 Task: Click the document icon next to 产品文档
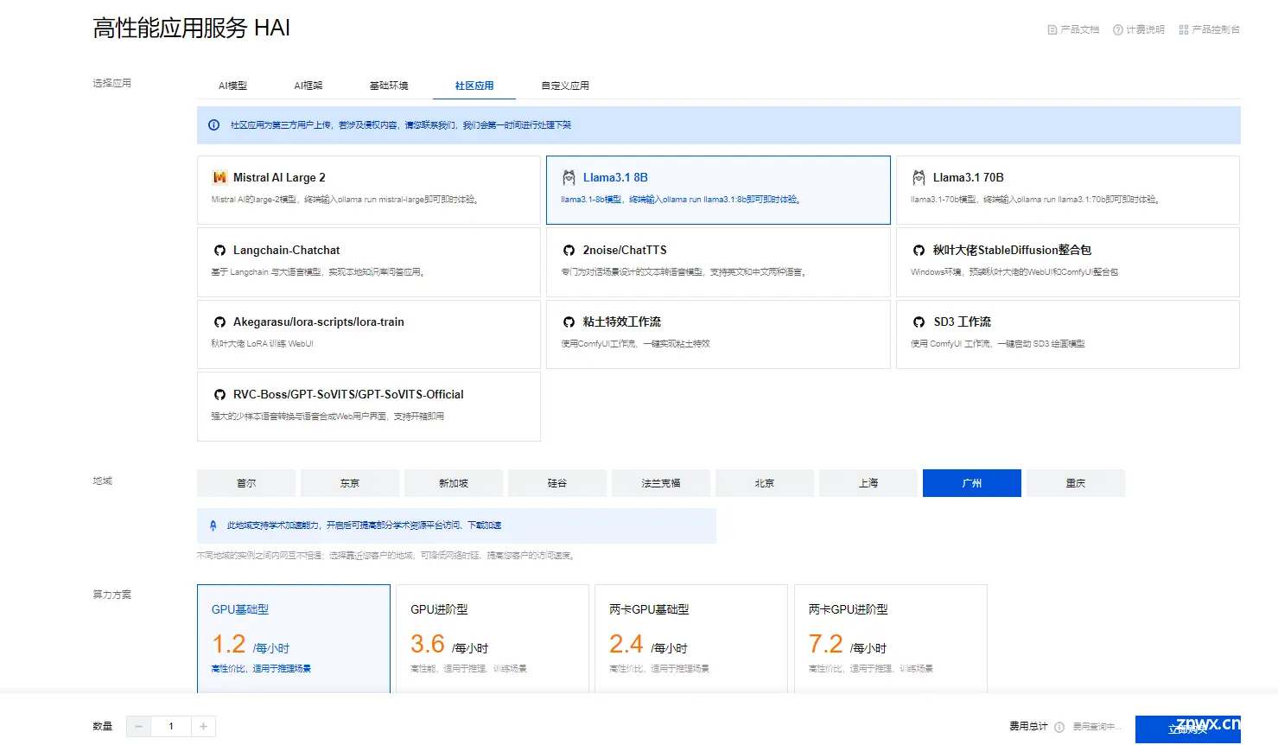click(1052, 29)
